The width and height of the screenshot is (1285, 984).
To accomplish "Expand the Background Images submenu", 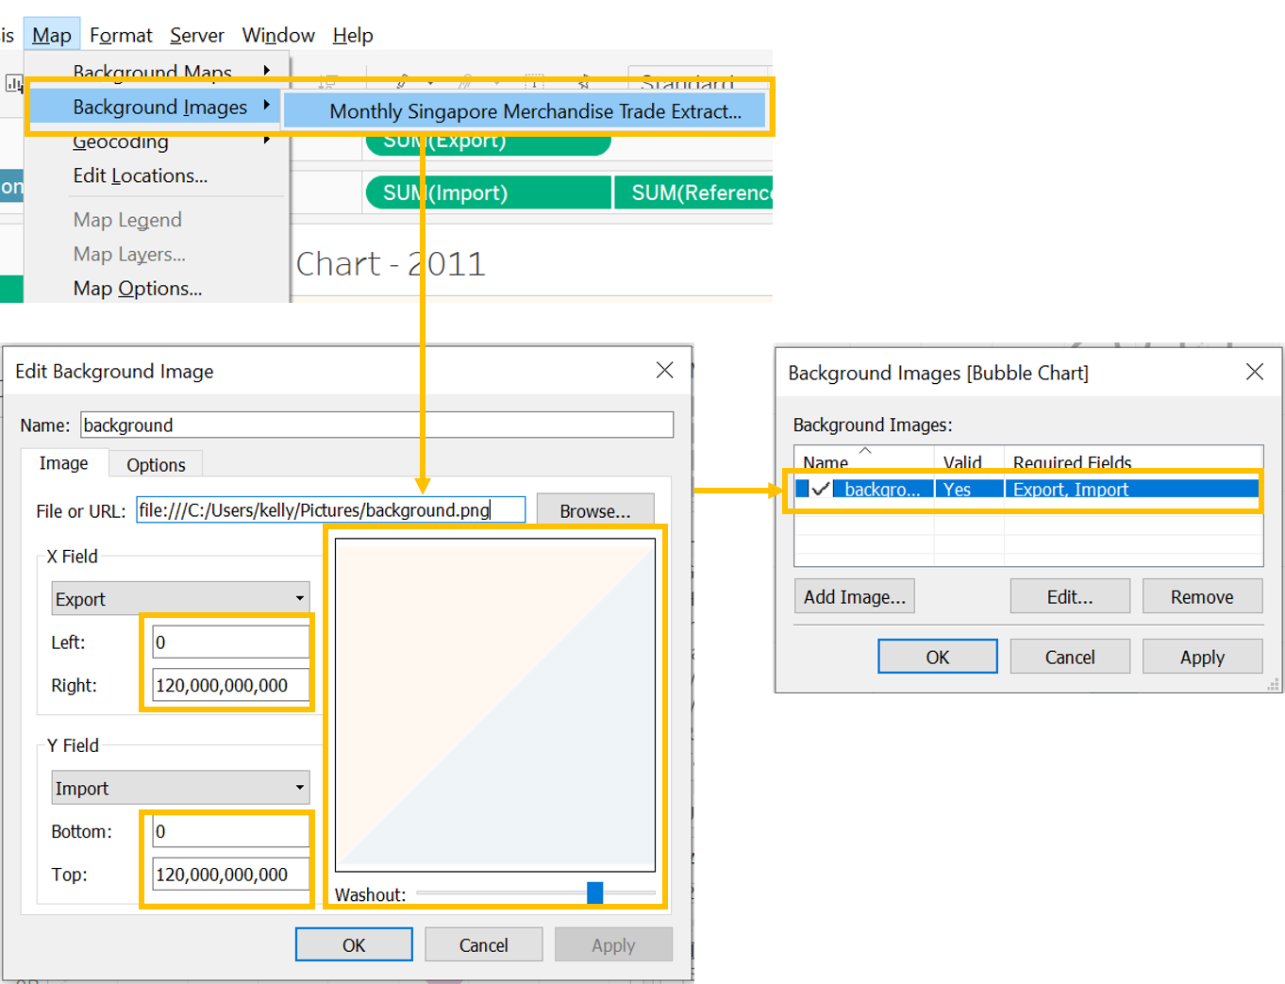I will (159, 108).
